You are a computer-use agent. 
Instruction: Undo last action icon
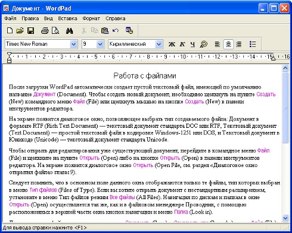116,30
